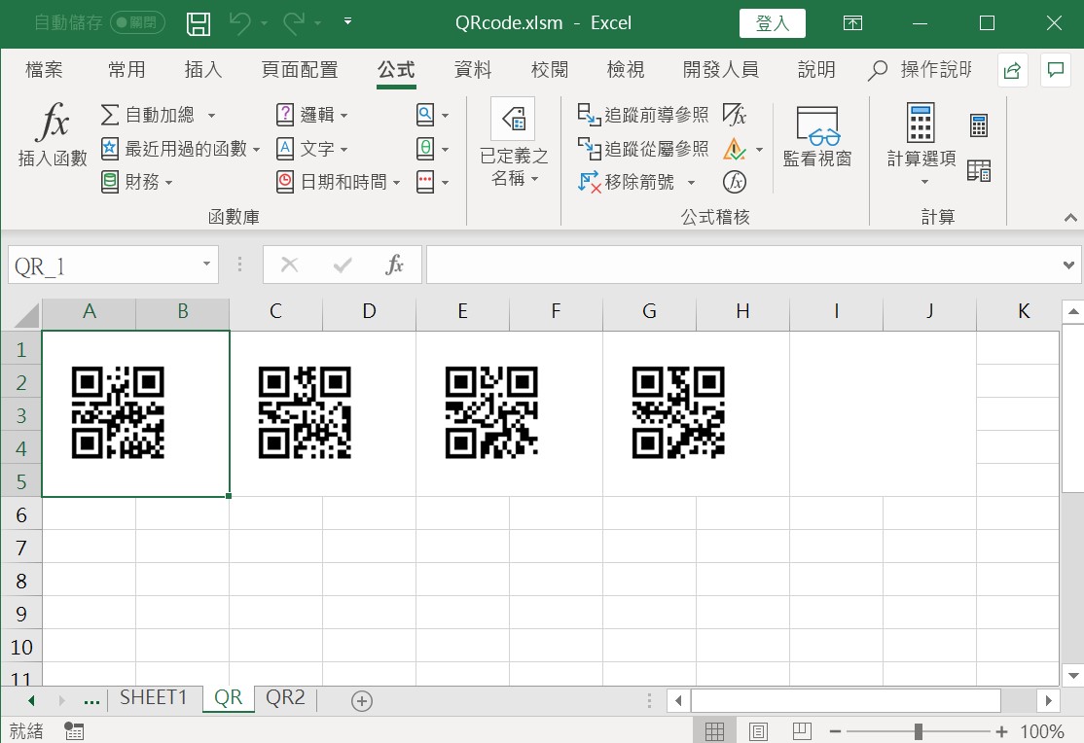
Task: Open Customize Quick Access Toolbar dropdown
Action: pos(347,22)
